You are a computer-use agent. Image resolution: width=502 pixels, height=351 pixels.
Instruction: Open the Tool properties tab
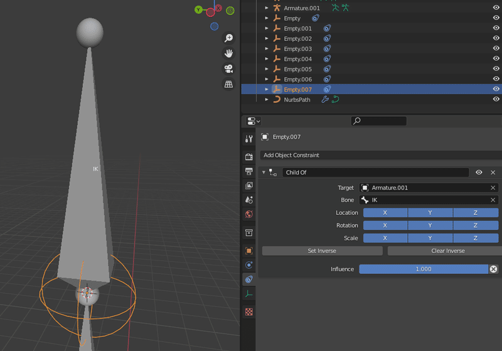[x=248, y=139]
